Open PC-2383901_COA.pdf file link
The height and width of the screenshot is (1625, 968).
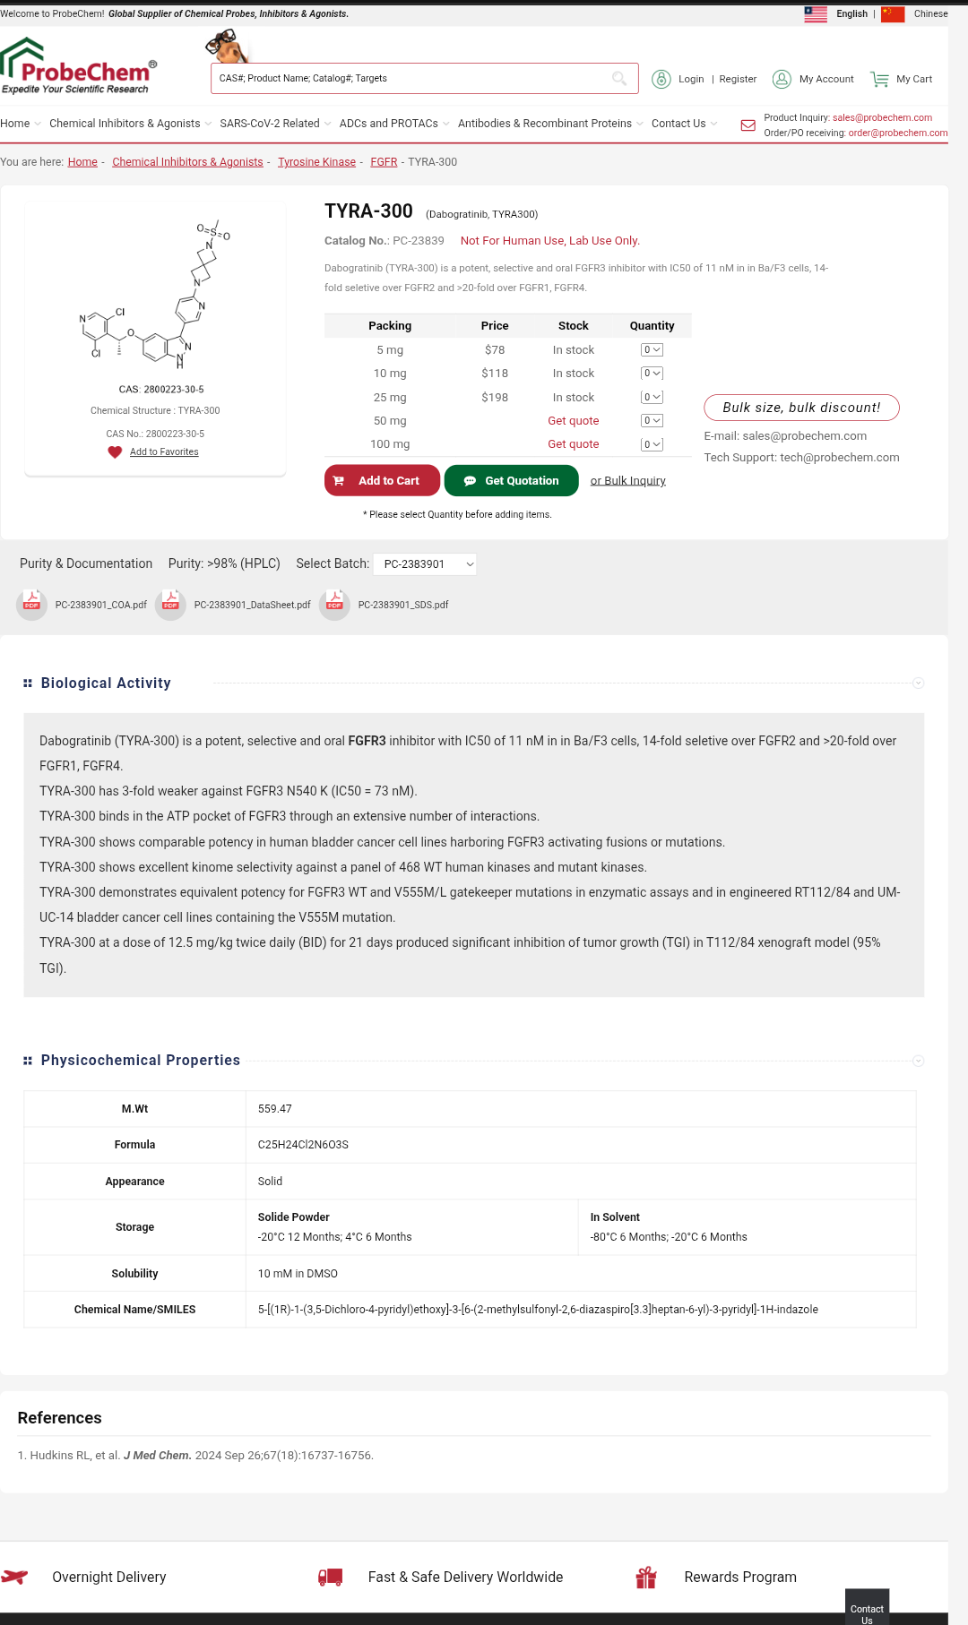coord(101,606)
